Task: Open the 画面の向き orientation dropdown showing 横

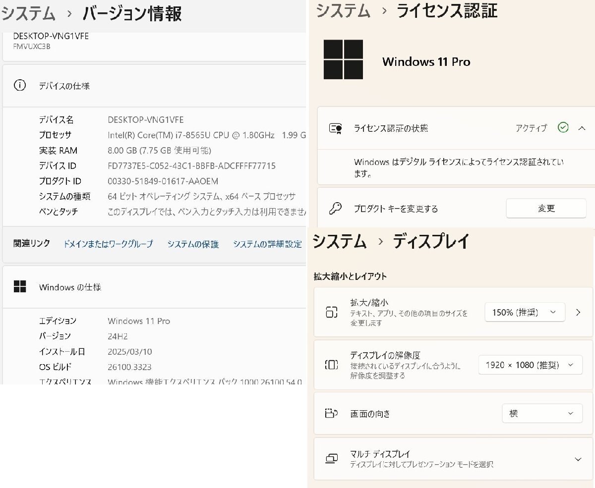Action: click(x=541, y=413)
